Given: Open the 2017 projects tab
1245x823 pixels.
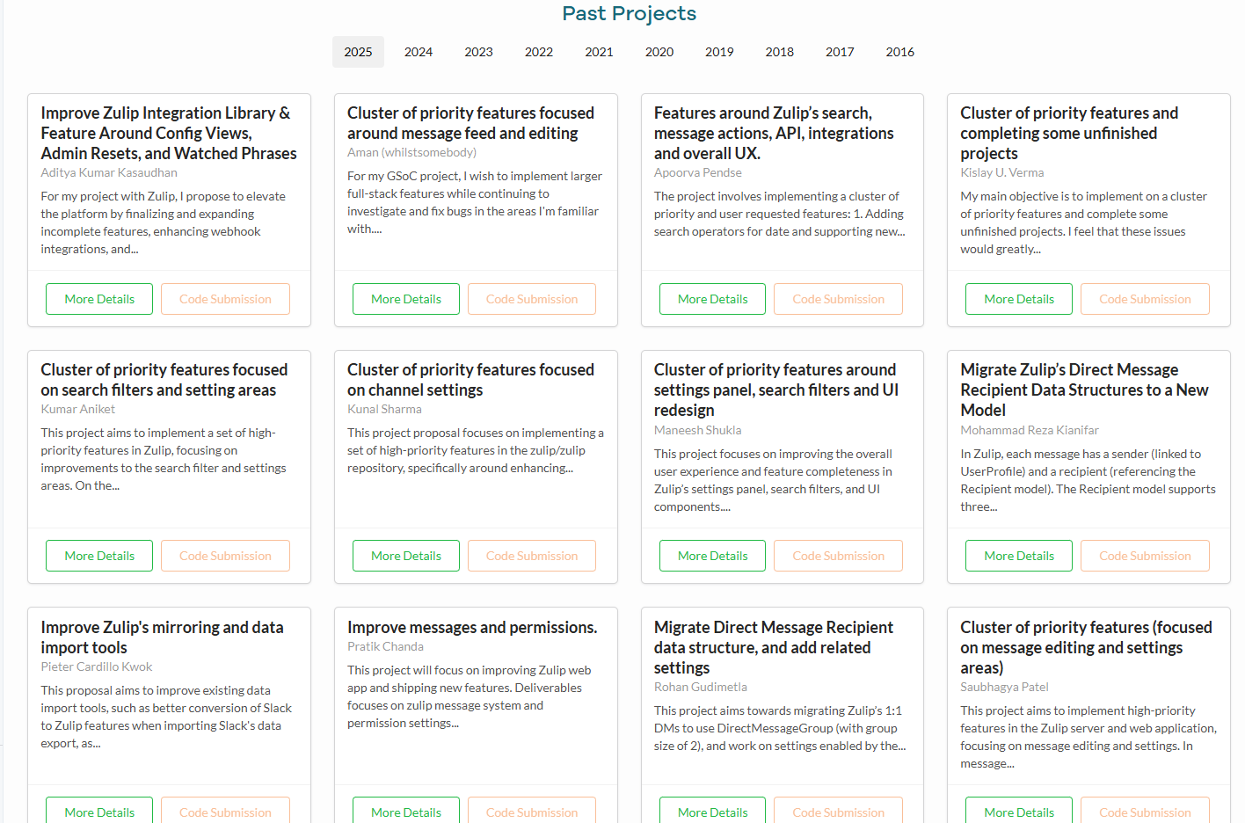Looking at the screenshot, I should (x=840, y=52).
